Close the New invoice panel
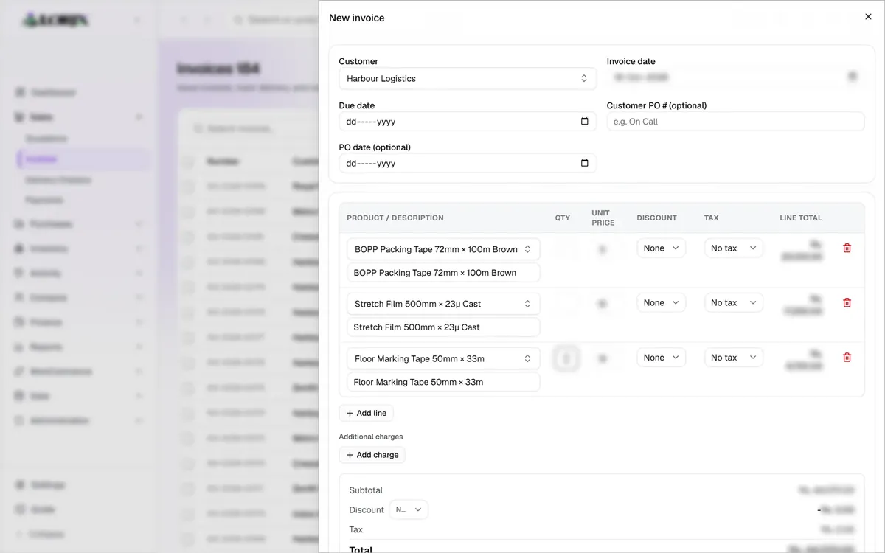 868,17
